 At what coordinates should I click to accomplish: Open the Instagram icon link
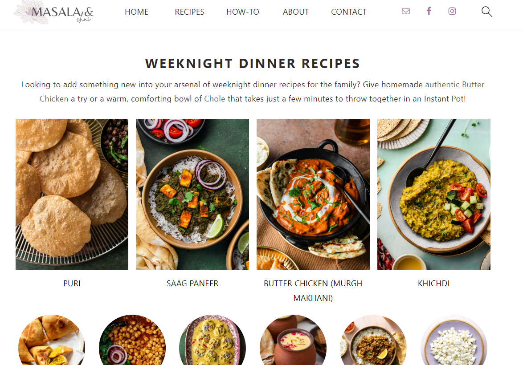click(x=452, y=11)
